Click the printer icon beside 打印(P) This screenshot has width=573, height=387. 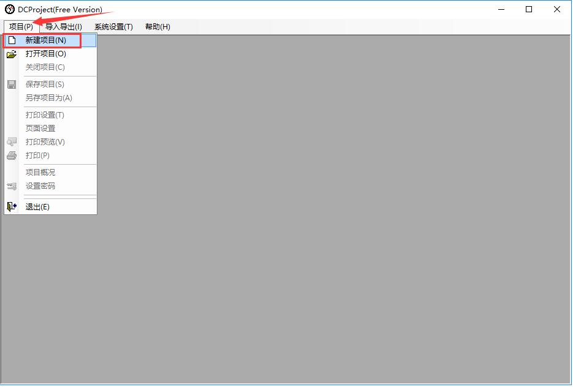tap(11, 155)
